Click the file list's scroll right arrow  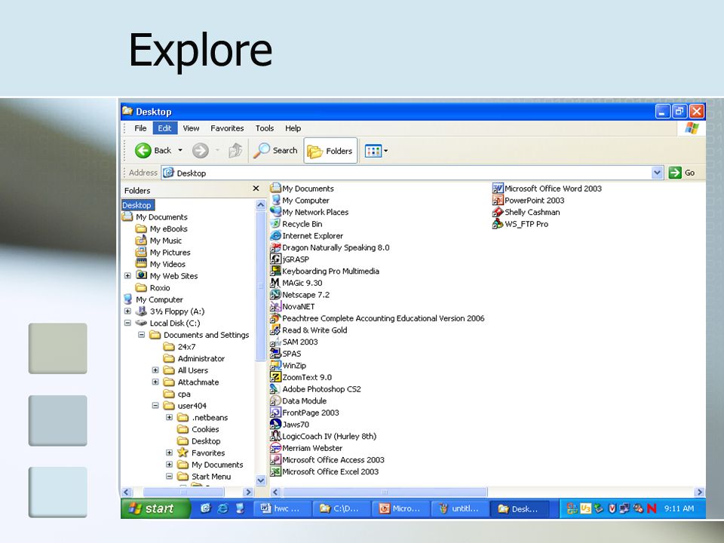[699, 492]
